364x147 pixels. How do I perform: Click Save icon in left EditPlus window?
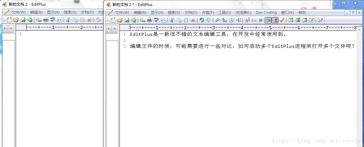point(23,20)
